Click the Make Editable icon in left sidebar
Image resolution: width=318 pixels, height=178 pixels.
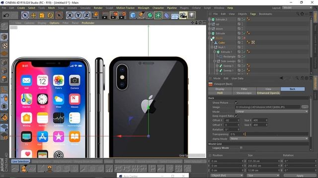(4, 26)
